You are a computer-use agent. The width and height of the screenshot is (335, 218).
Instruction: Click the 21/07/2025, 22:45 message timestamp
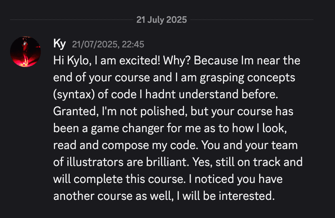[x=108, y=44]
